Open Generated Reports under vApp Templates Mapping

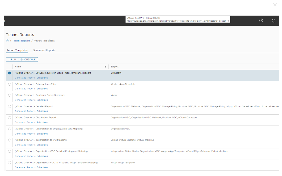tap(25, 167)
